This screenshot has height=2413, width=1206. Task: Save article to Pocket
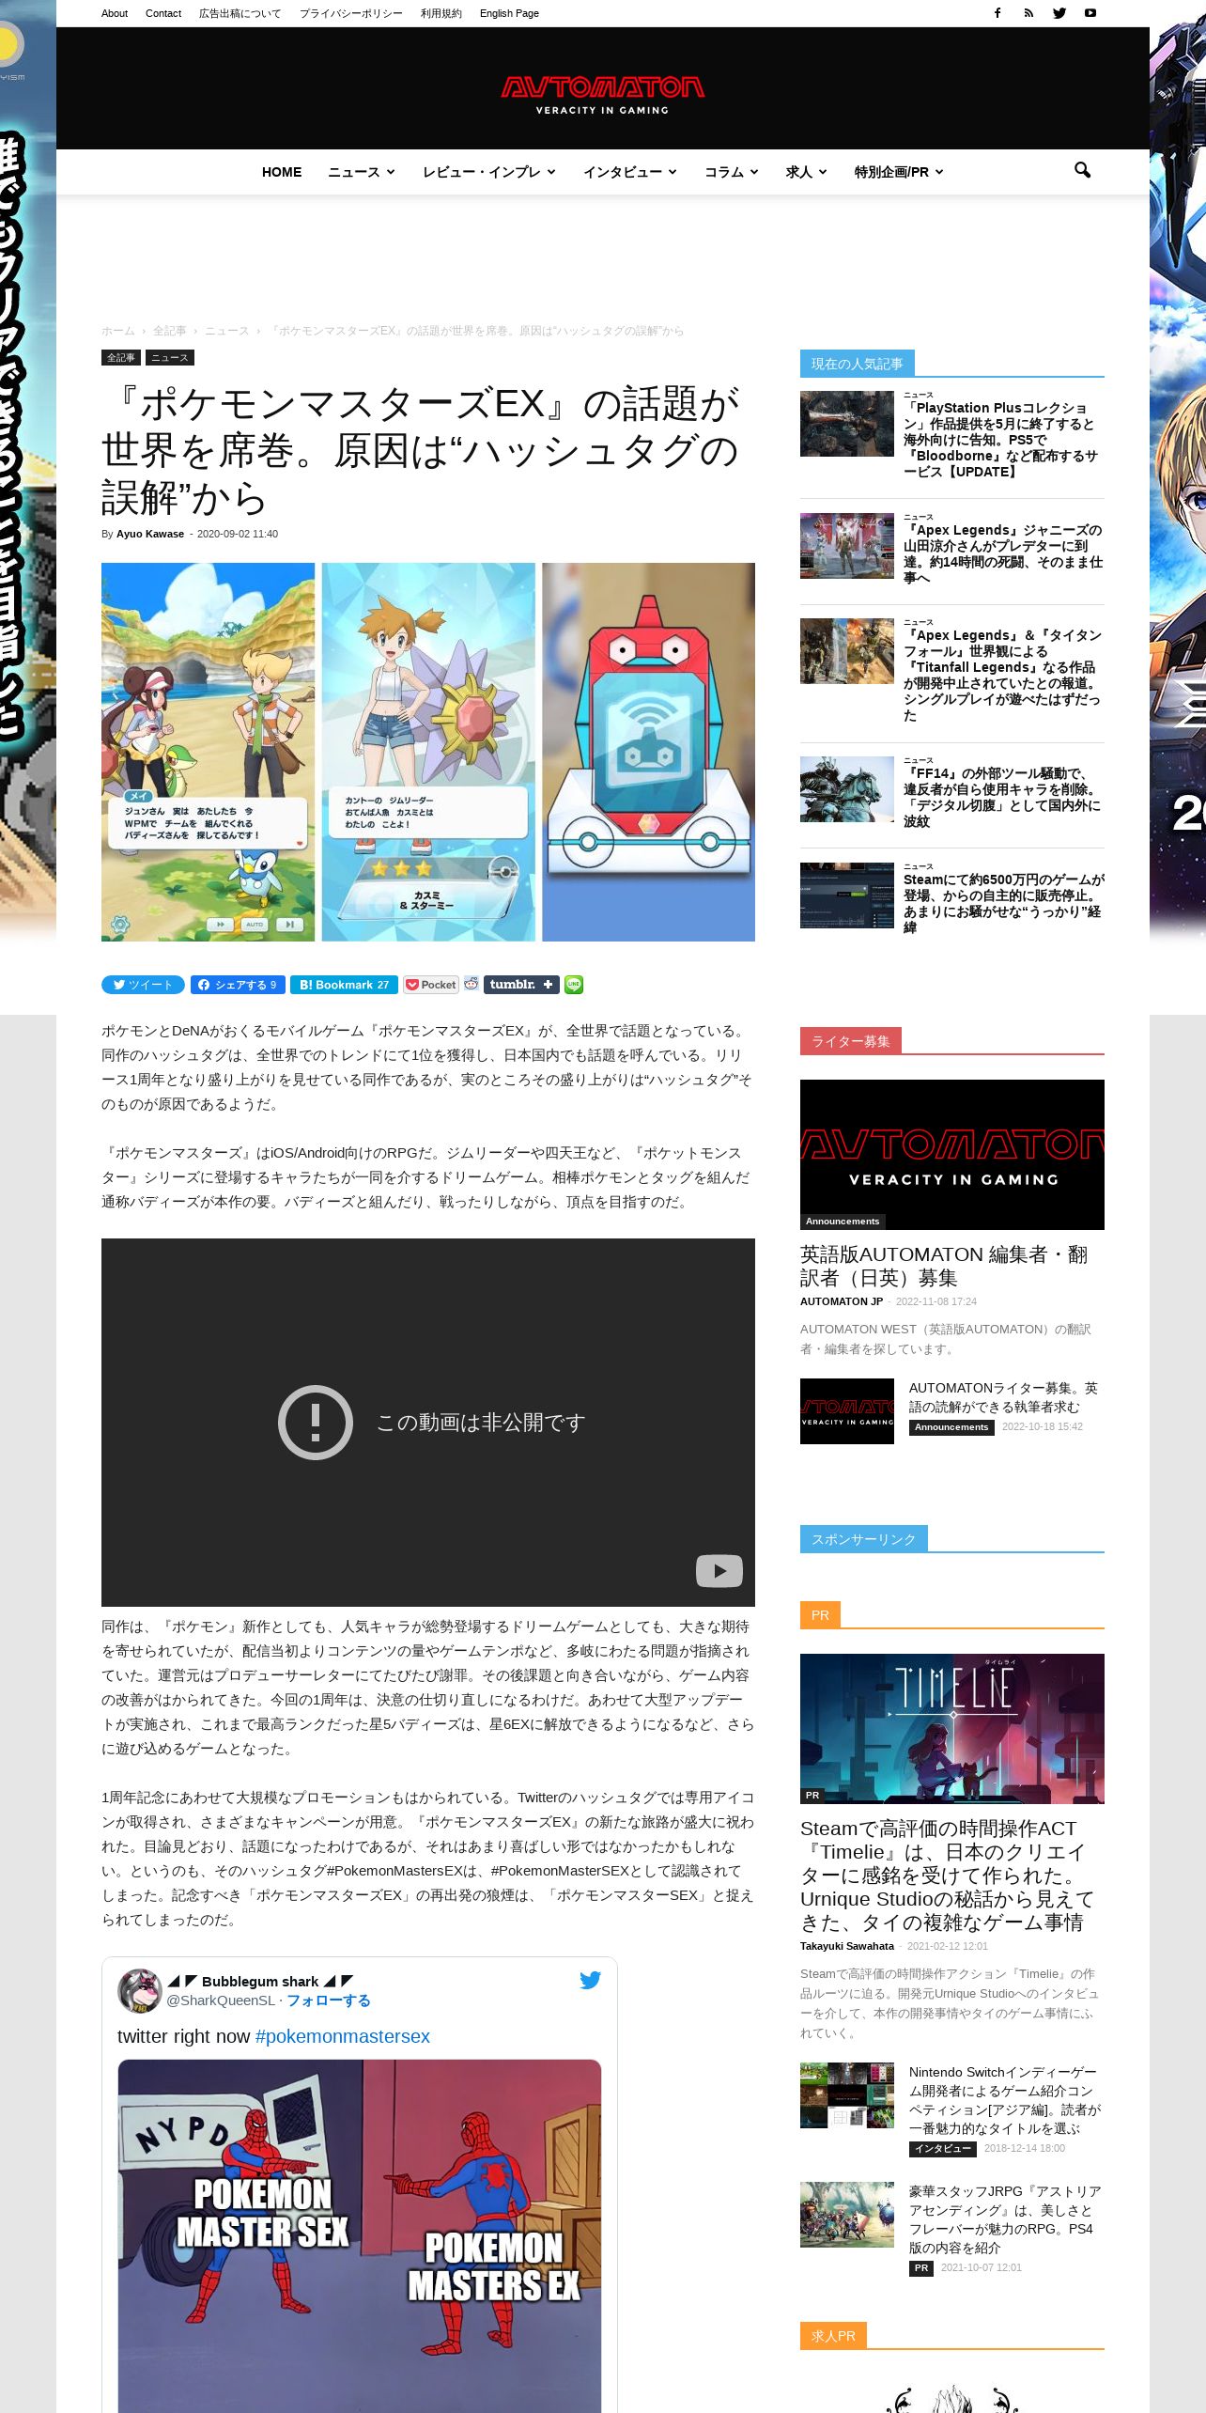[431, 985]
